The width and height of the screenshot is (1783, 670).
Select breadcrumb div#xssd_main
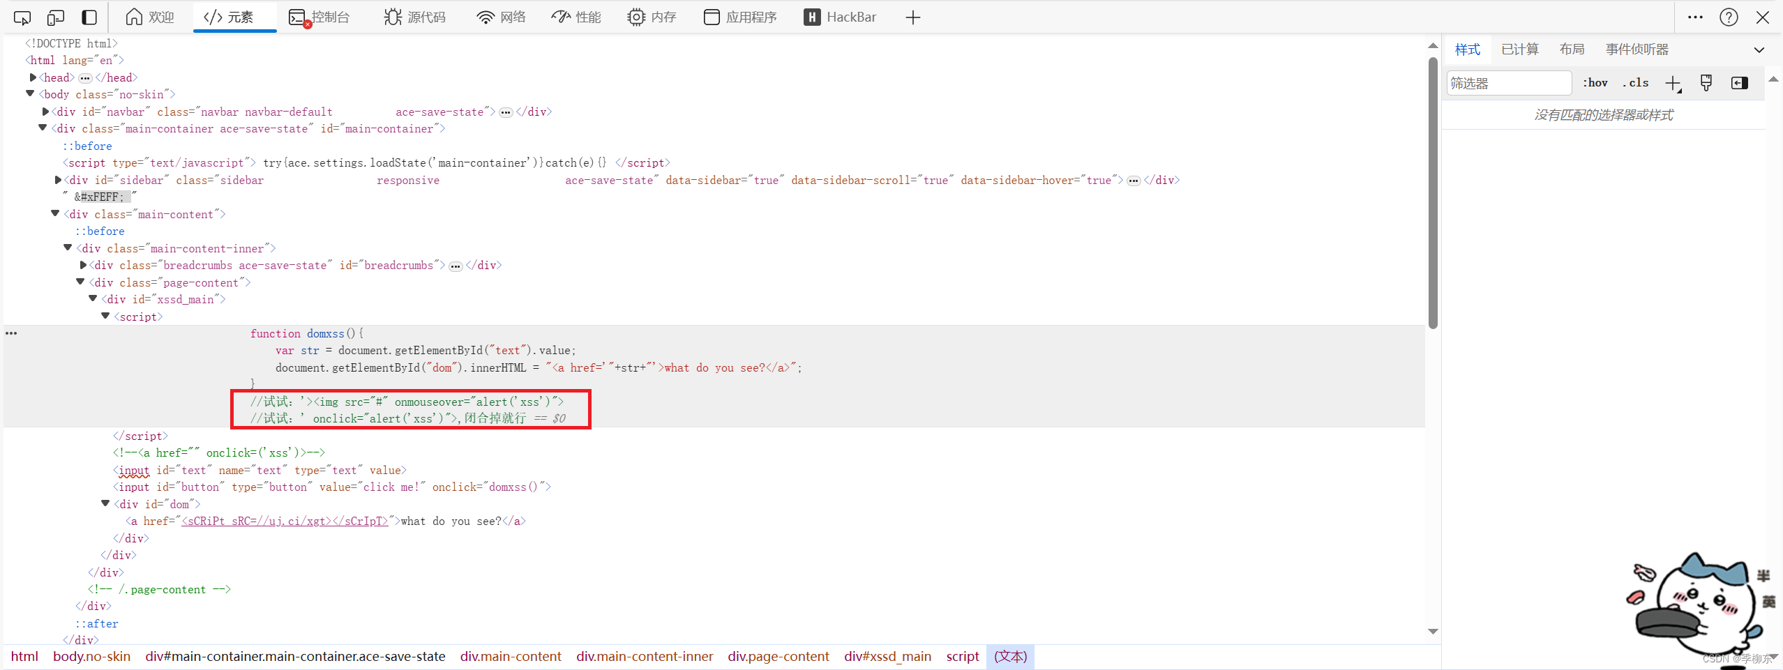click(x=887, y=657)
